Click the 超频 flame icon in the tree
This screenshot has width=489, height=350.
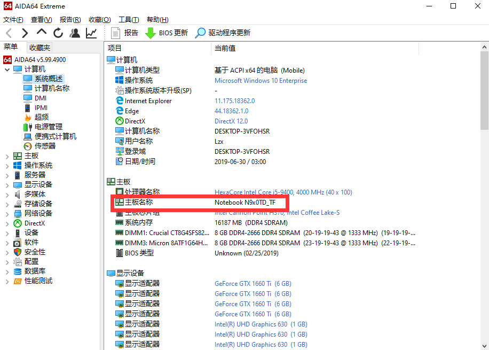[28, 118]
